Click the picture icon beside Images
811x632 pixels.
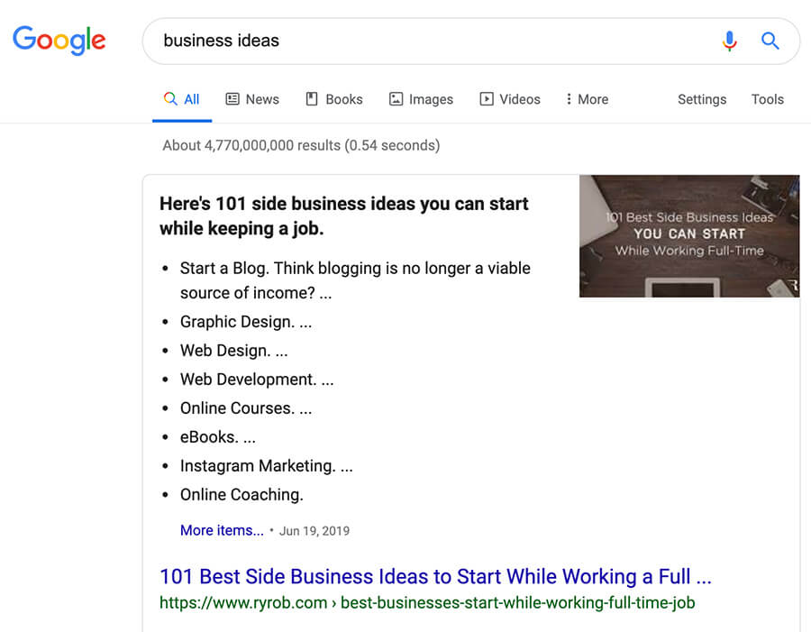[x=396, y=99]
